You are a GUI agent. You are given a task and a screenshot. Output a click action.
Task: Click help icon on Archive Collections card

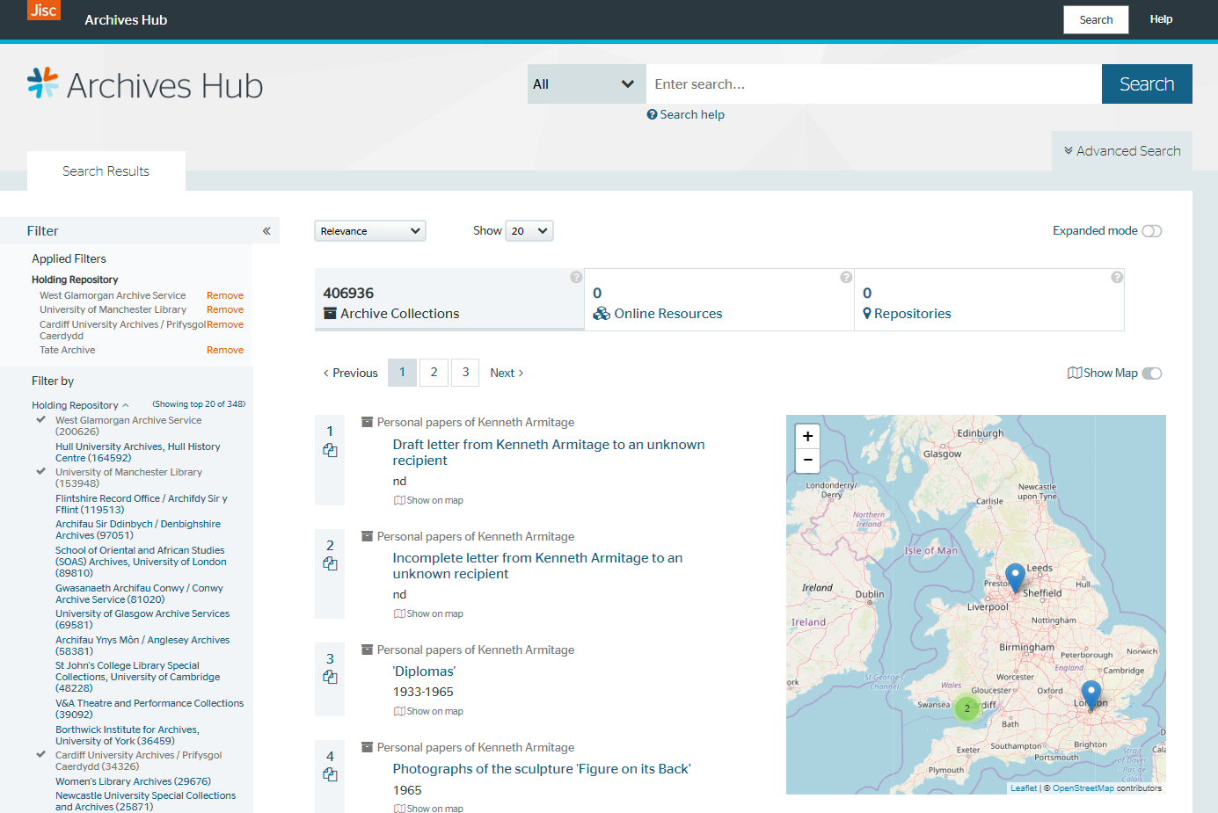[576, 277]
